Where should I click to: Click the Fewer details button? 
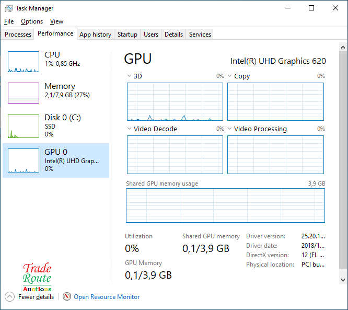click(36, 297)
